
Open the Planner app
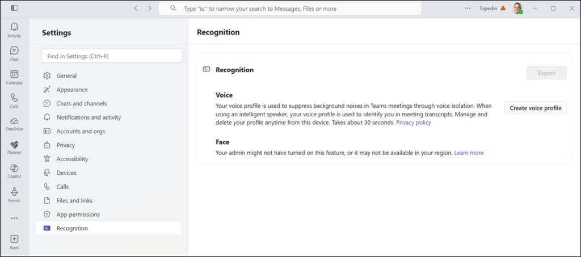pyautogui.click(x=14, y=148)
